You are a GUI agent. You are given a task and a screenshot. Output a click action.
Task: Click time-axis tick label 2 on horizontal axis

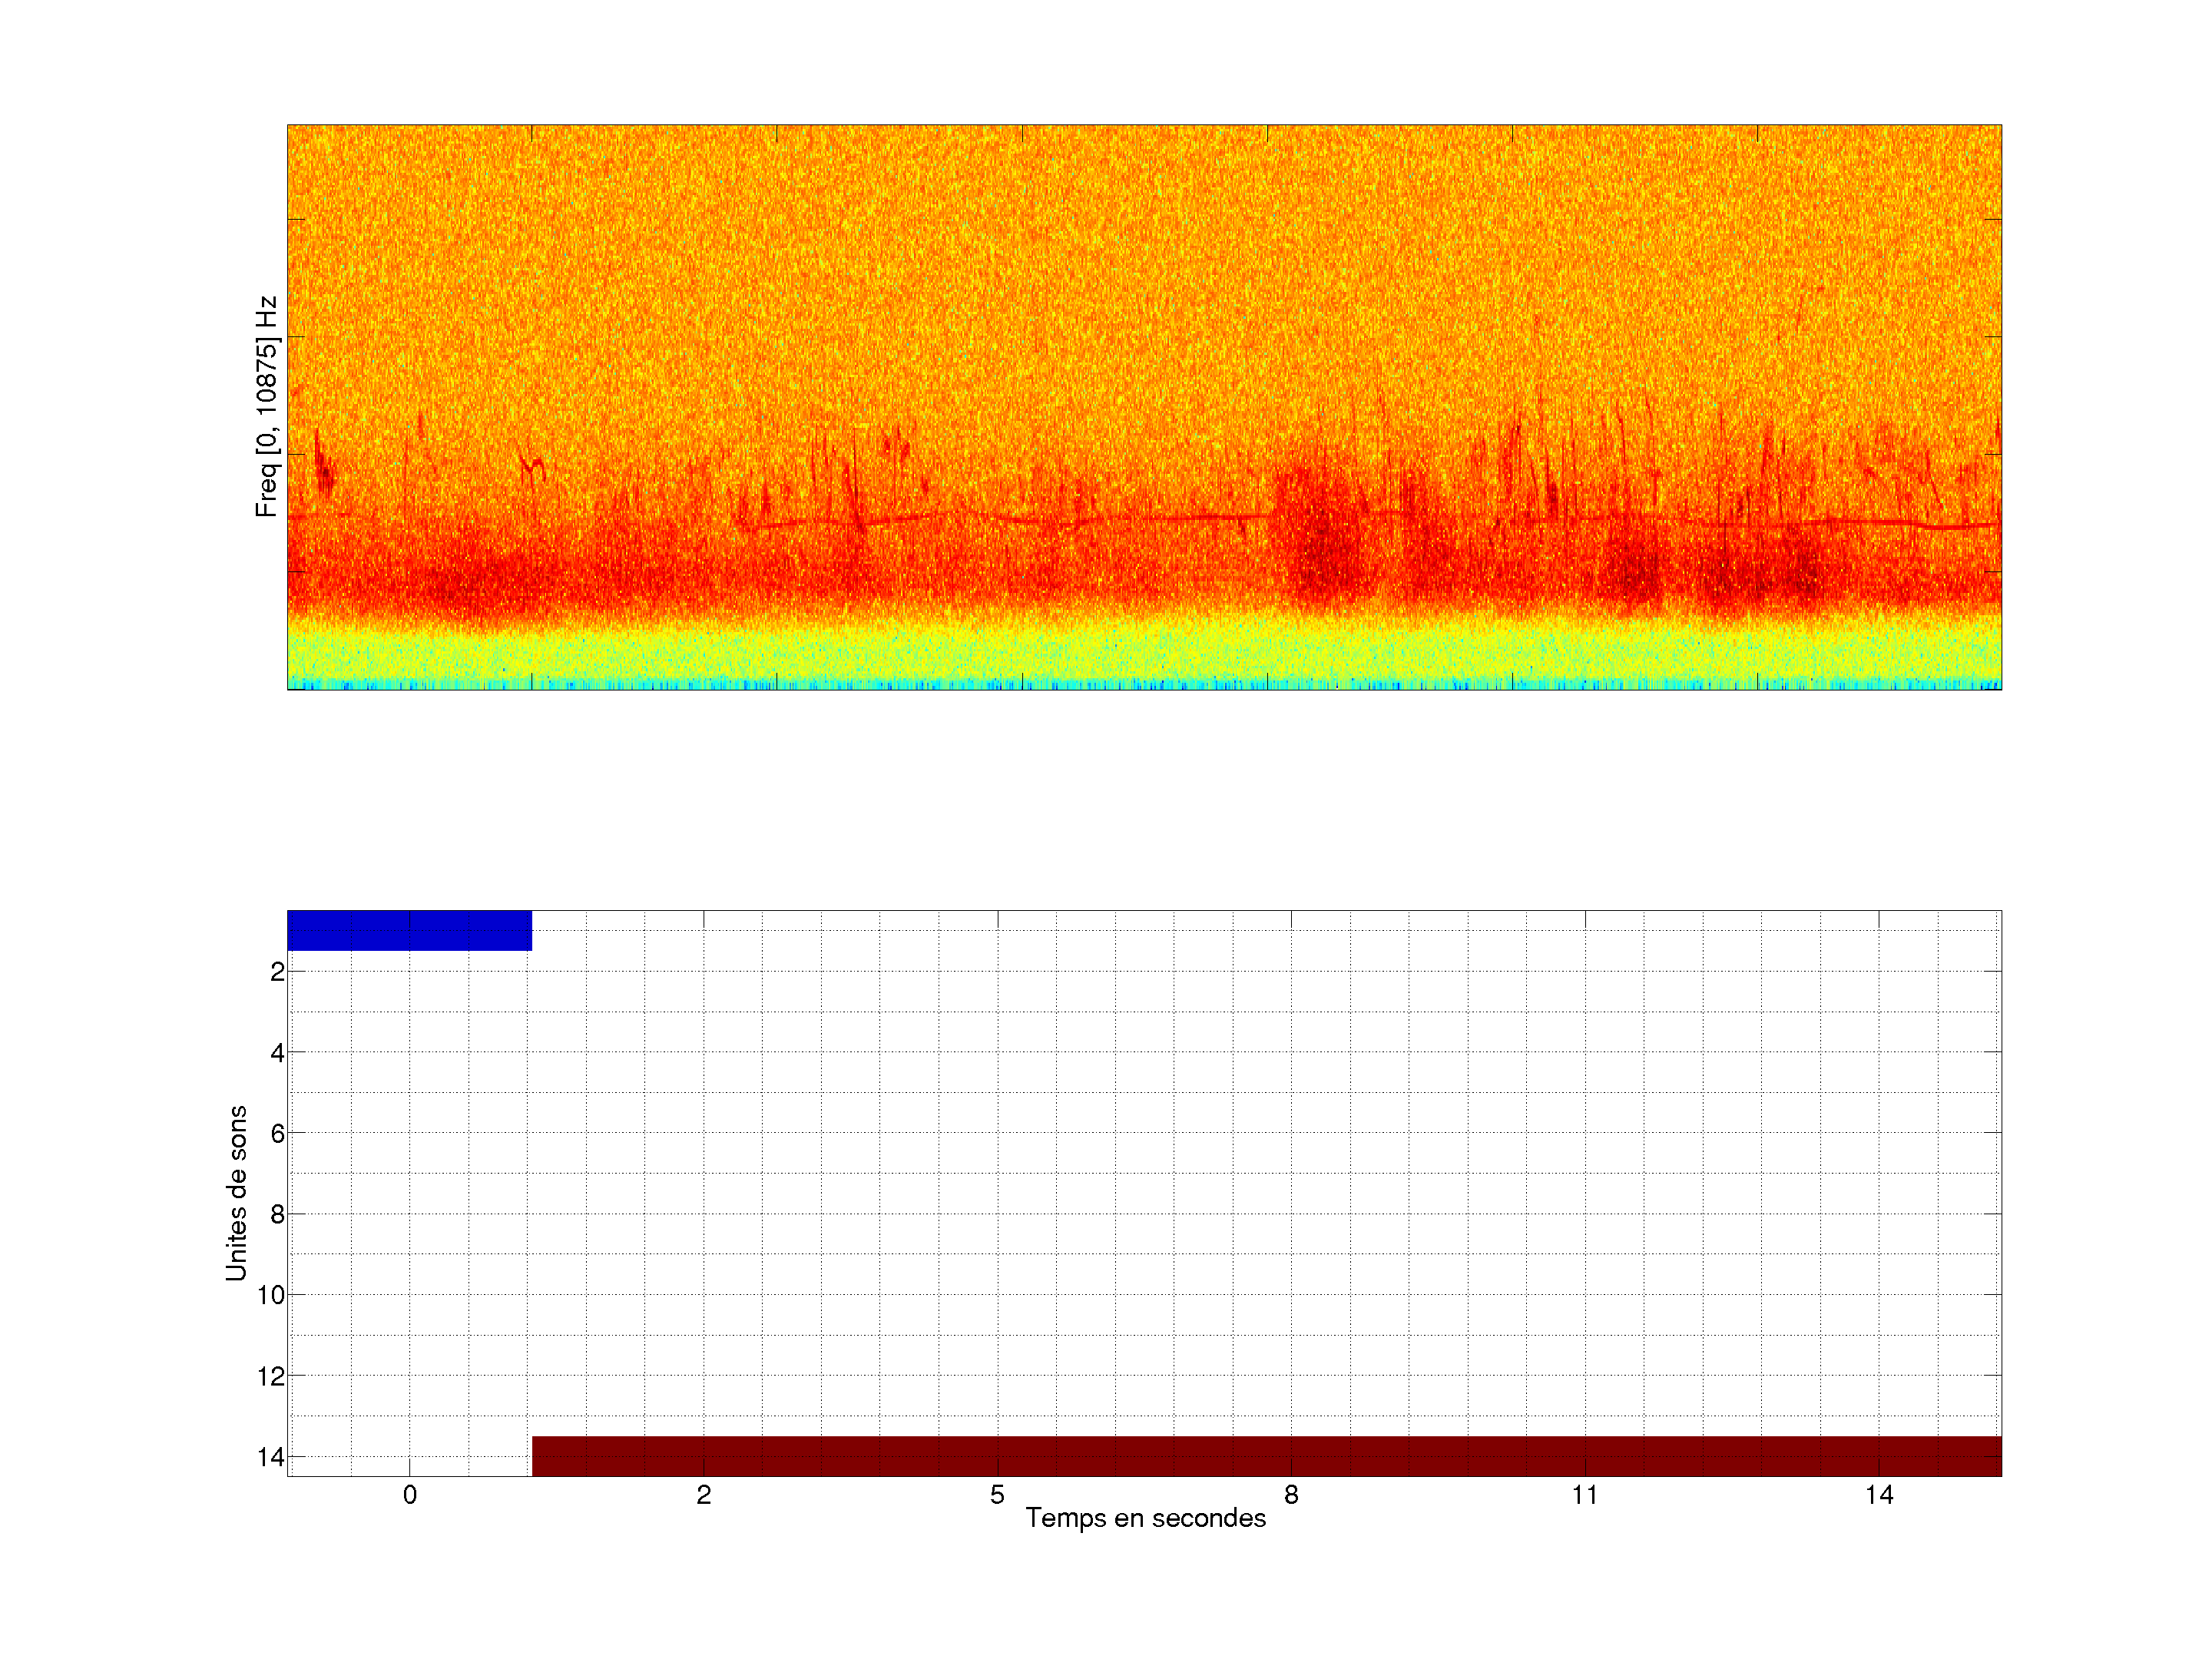[x=704, y=1495]
